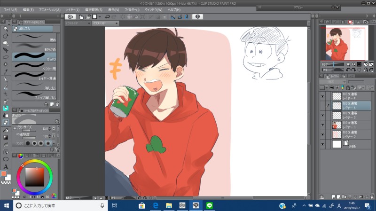The image size is (376, 211).
Task: Select the Auto select magic wand tool
Action: [6, 64]
